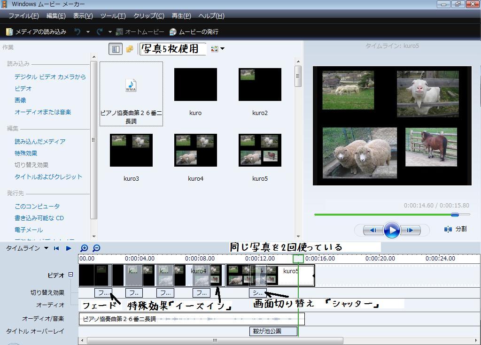Open the ヘルプ(H) menu
This screenshot has width=481, height=345.
pos(211,15)
